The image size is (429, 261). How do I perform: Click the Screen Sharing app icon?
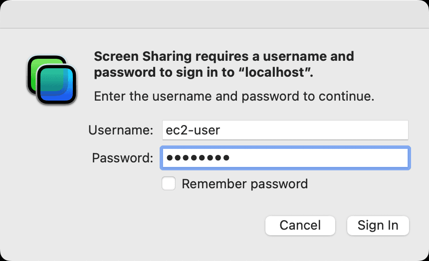coord(52,80)
